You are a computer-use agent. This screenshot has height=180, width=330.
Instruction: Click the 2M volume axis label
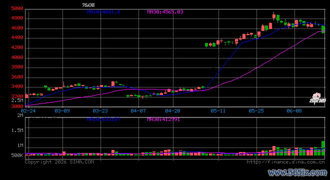[20, 115]
